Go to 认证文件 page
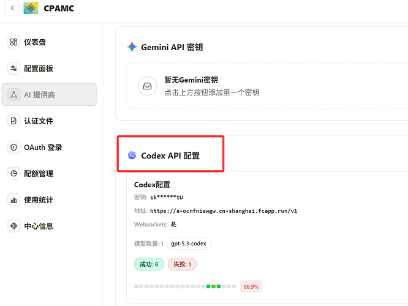This screenshot has width=408, height=306. pos(49,121)
